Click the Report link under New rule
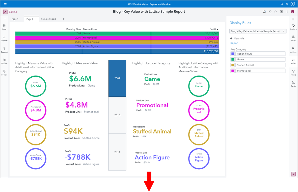The image size is (298, 192). [x=234, y=43]
